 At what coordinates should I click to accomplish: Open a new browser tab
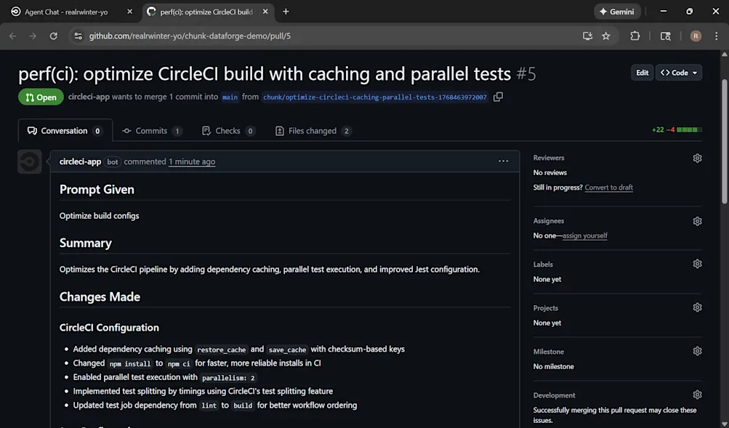[x=286, y=12]
